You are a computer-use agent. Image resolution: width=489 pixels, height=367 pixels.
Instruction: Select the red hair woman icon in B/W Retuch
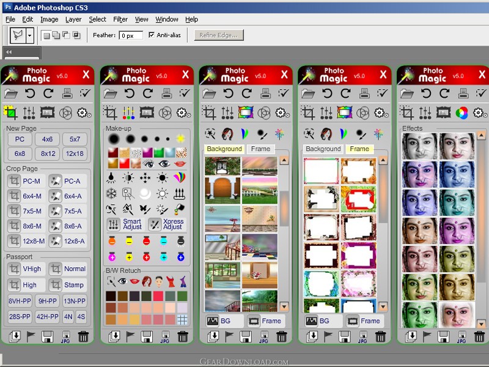pos(147,281)
